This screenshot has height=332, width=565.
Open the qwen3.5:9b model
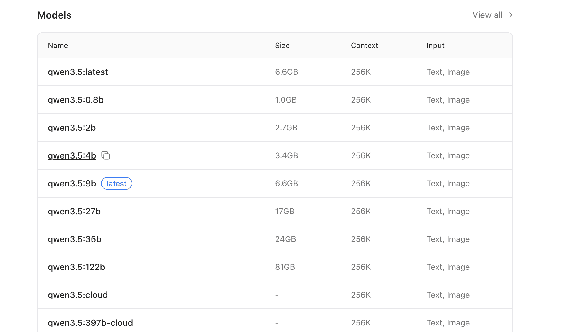(x=72, y=183)
